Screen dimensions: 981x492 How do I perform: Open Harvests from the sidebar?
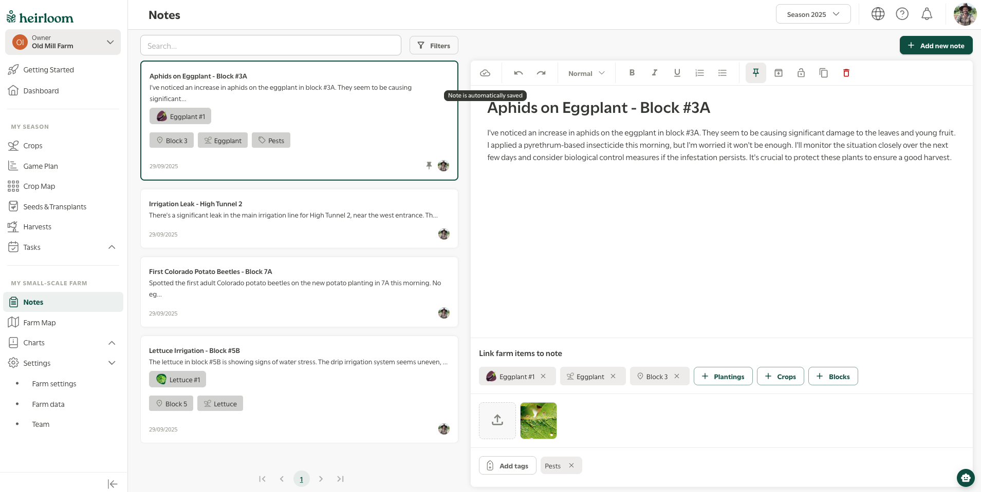pos(37,227)
